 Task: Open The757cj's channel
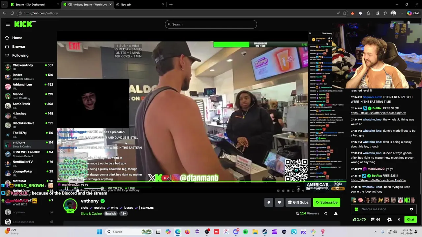pos(29,135)
